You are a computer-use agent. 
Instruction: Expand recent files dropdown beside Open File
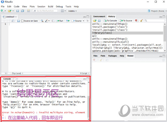[13, 11]
